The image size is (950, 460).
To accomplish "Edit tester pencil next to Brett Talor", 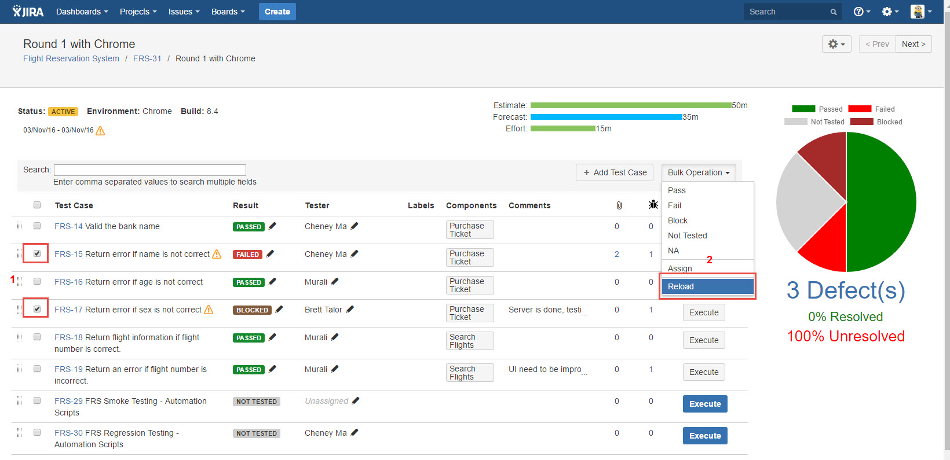I will [x=350, y=310].
